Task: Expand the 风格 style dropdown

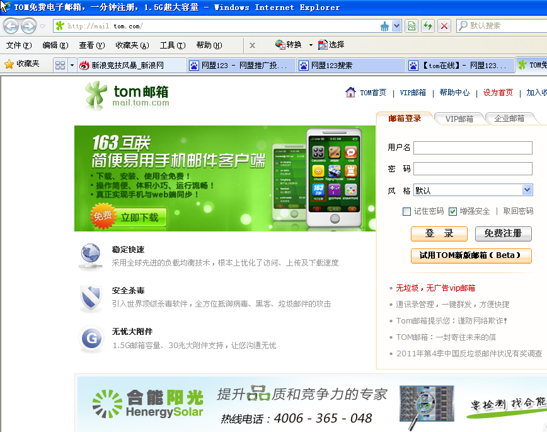Action: point(527,190)
